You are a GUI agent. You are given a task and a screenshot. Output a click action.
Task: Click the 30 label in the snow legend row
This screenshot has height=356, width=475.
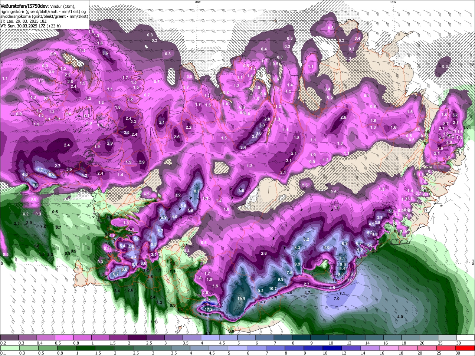[459, 343]
